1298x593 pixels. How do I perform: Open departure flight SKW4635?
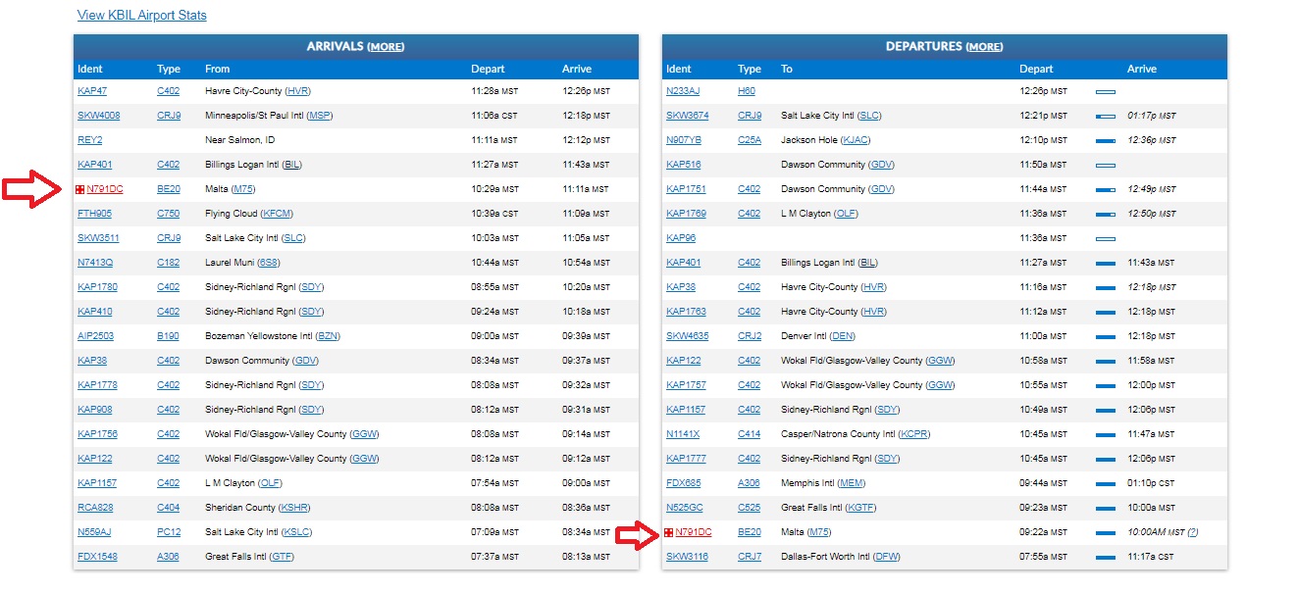click(x=687, y=336)
